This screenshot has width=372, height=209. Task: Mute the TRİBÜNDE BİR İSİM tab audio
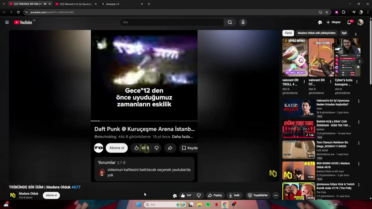click(45, 4)
